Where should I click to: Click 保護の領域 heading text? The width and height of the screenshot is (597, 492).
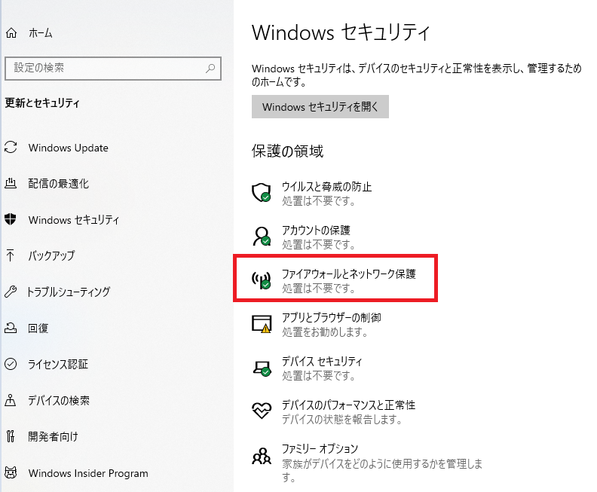[287, 151]
